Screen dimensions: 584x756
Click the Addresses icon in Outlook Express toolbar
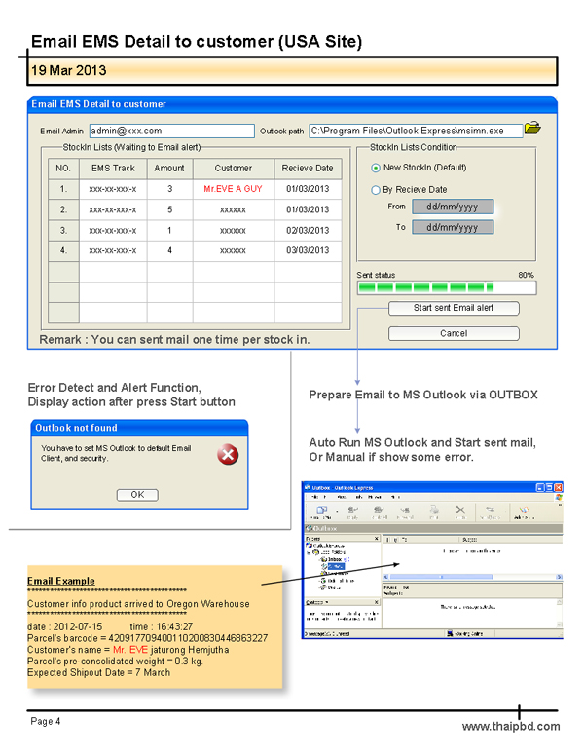coord(524,512)
